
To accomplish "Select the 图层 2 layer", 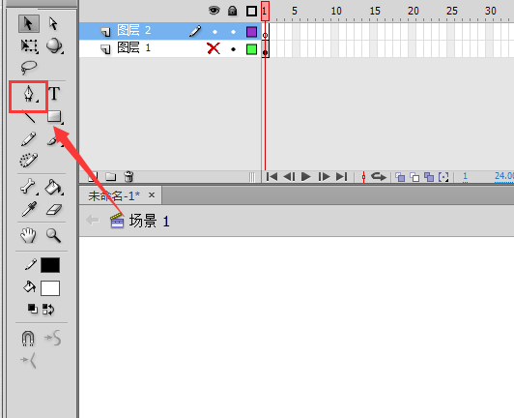I will point(170,31).
